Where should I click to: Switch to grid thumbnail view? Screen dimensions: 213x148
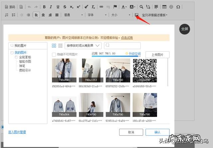point(54,46)
